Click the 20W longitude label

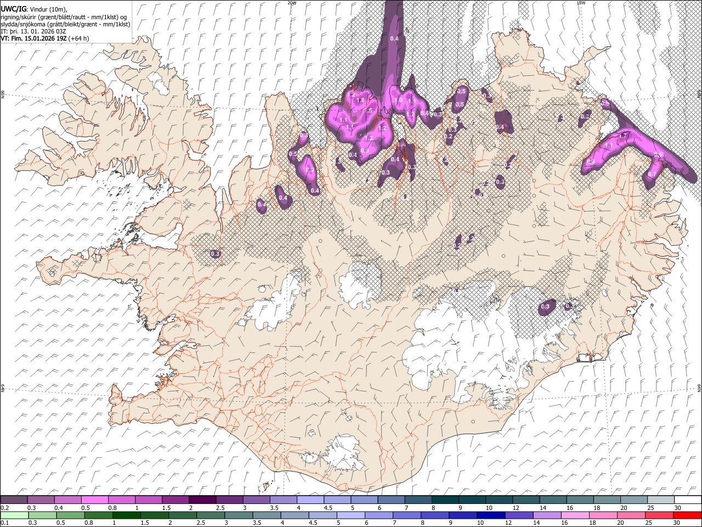click(292, 3)
